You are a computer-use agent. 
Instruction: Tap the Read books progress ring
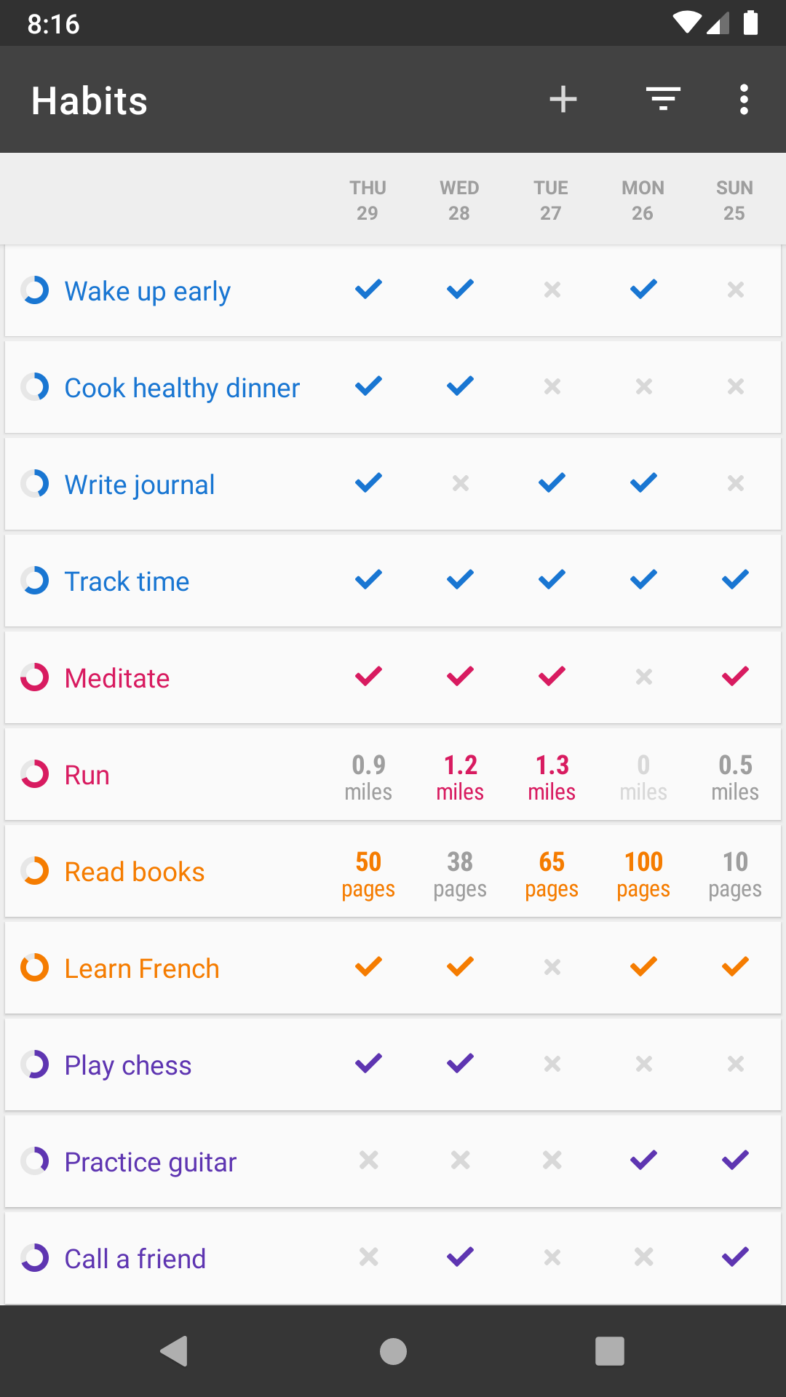click(x=35, y=871)
